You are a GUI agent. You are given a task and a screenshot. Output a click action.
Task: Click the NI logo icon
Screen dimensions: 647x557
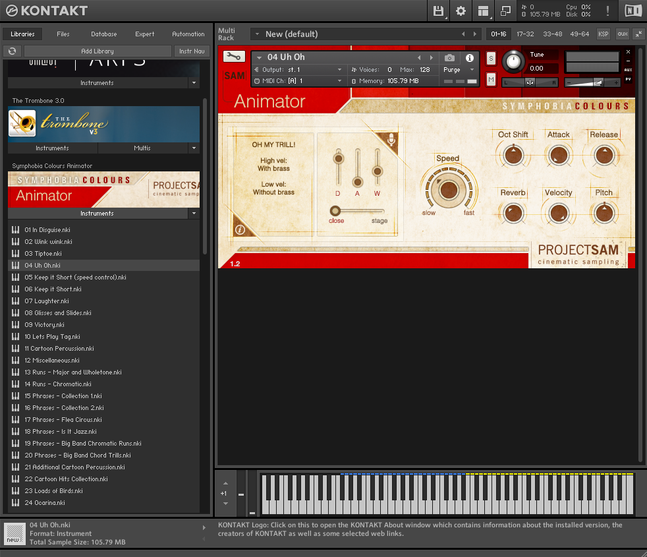point(633,11)
